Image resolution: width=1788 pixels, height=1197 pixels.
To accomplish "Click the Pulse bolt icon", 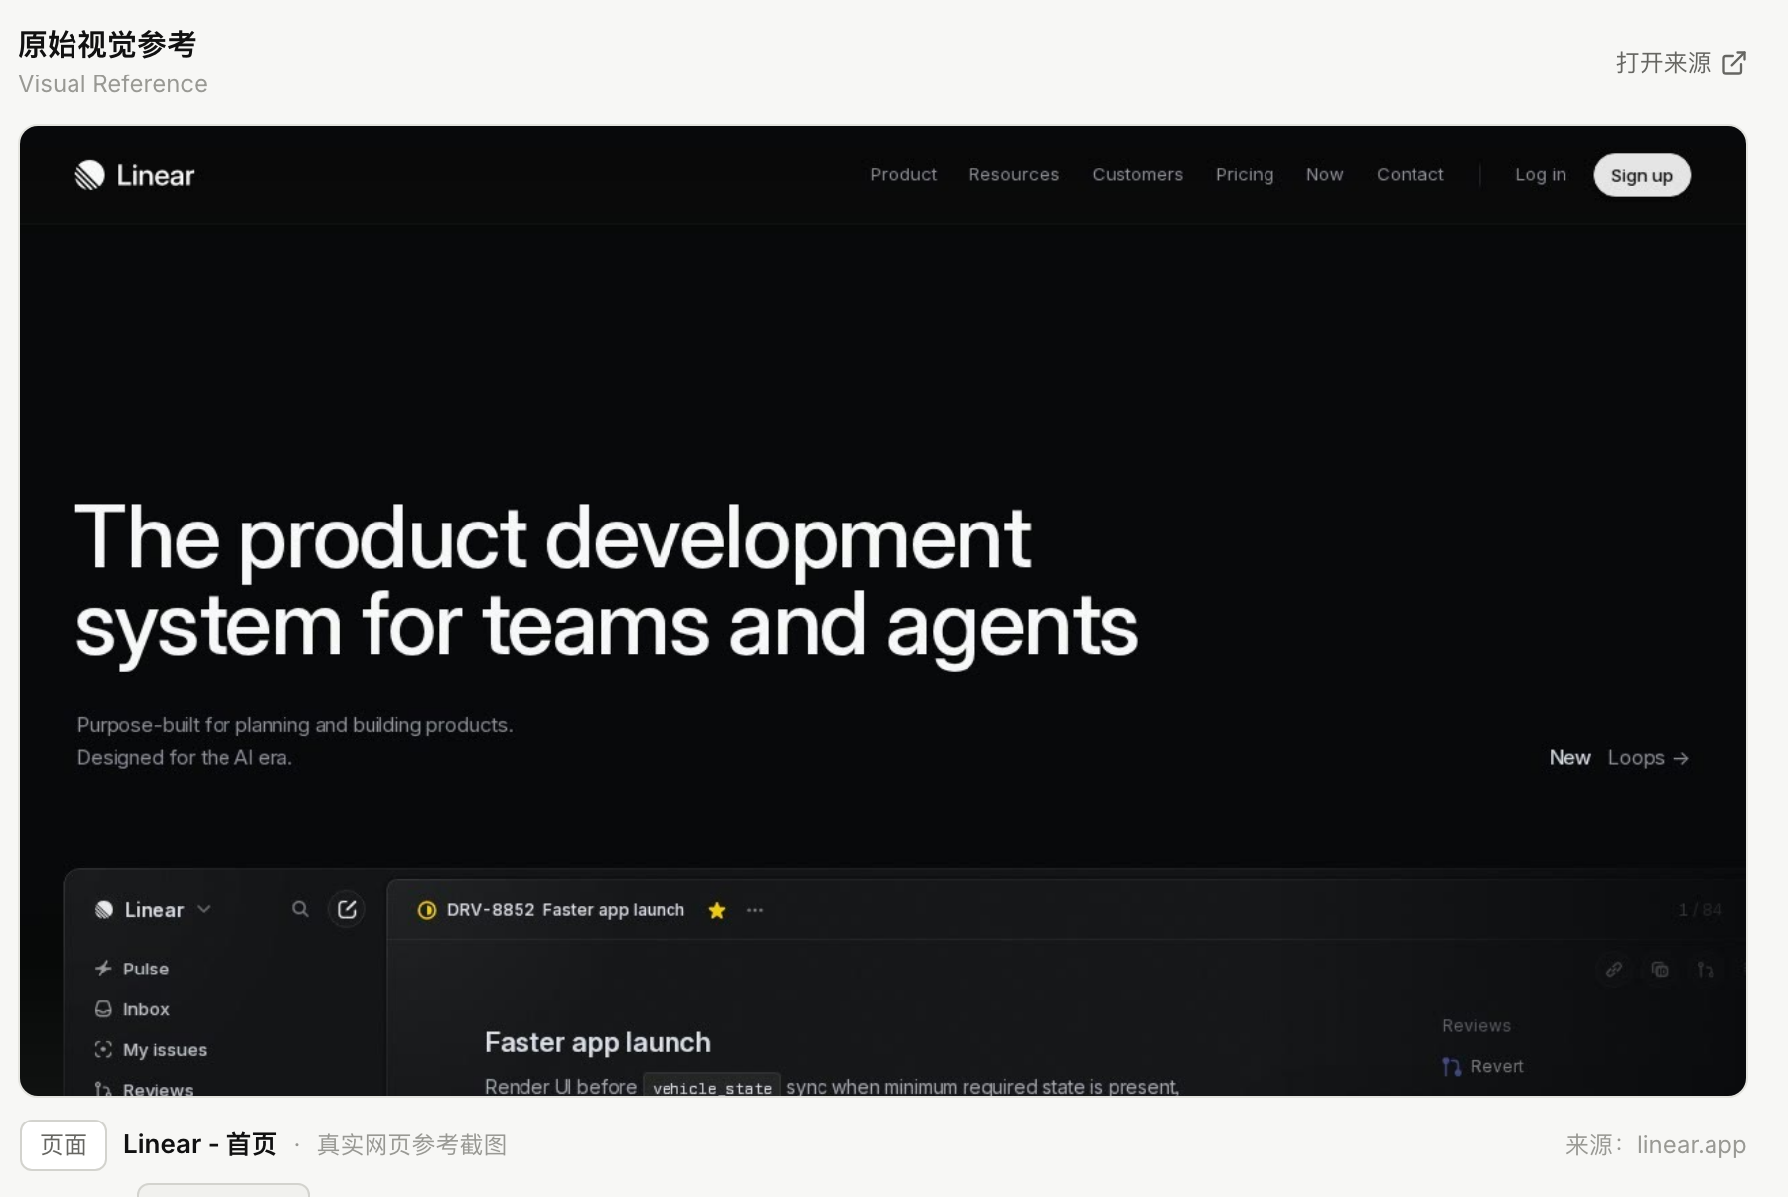I will click(103, 968).
